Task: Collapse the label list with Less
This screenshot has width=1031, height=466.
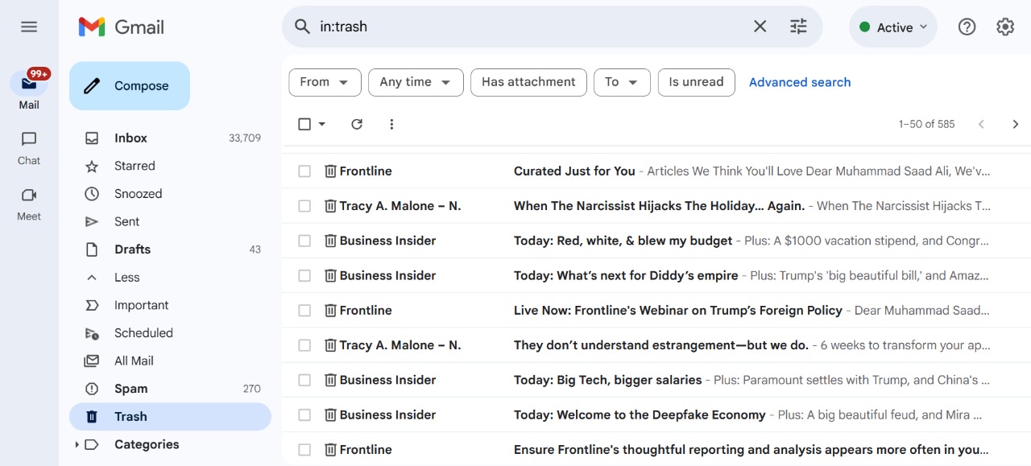Action: click(x=127, y=277)
